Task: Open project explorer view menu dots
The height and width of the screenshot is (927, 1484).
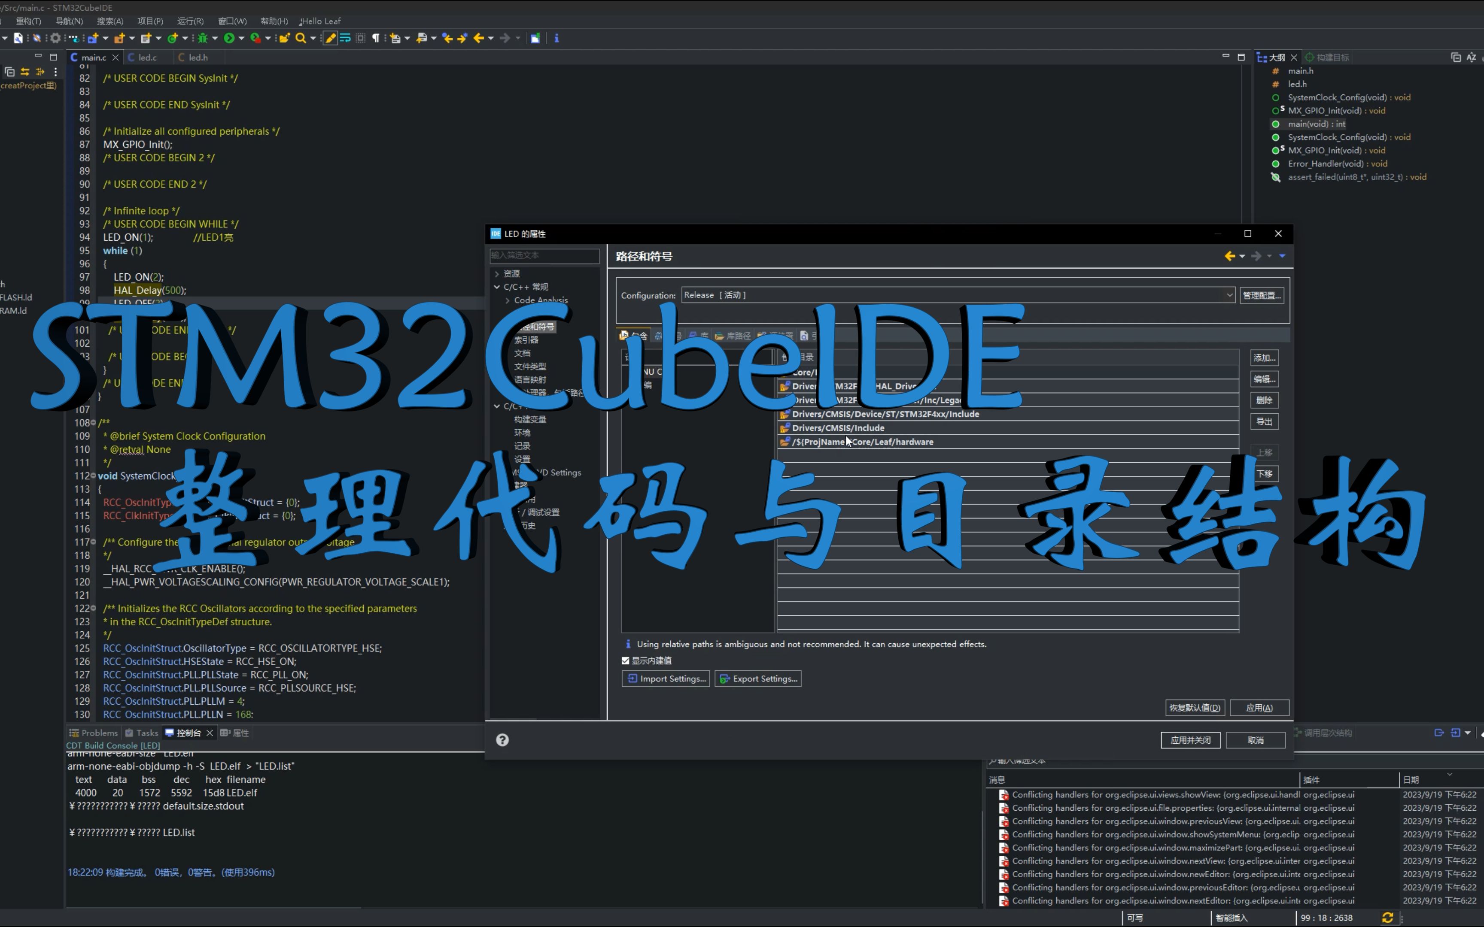Action: [55, 72]
